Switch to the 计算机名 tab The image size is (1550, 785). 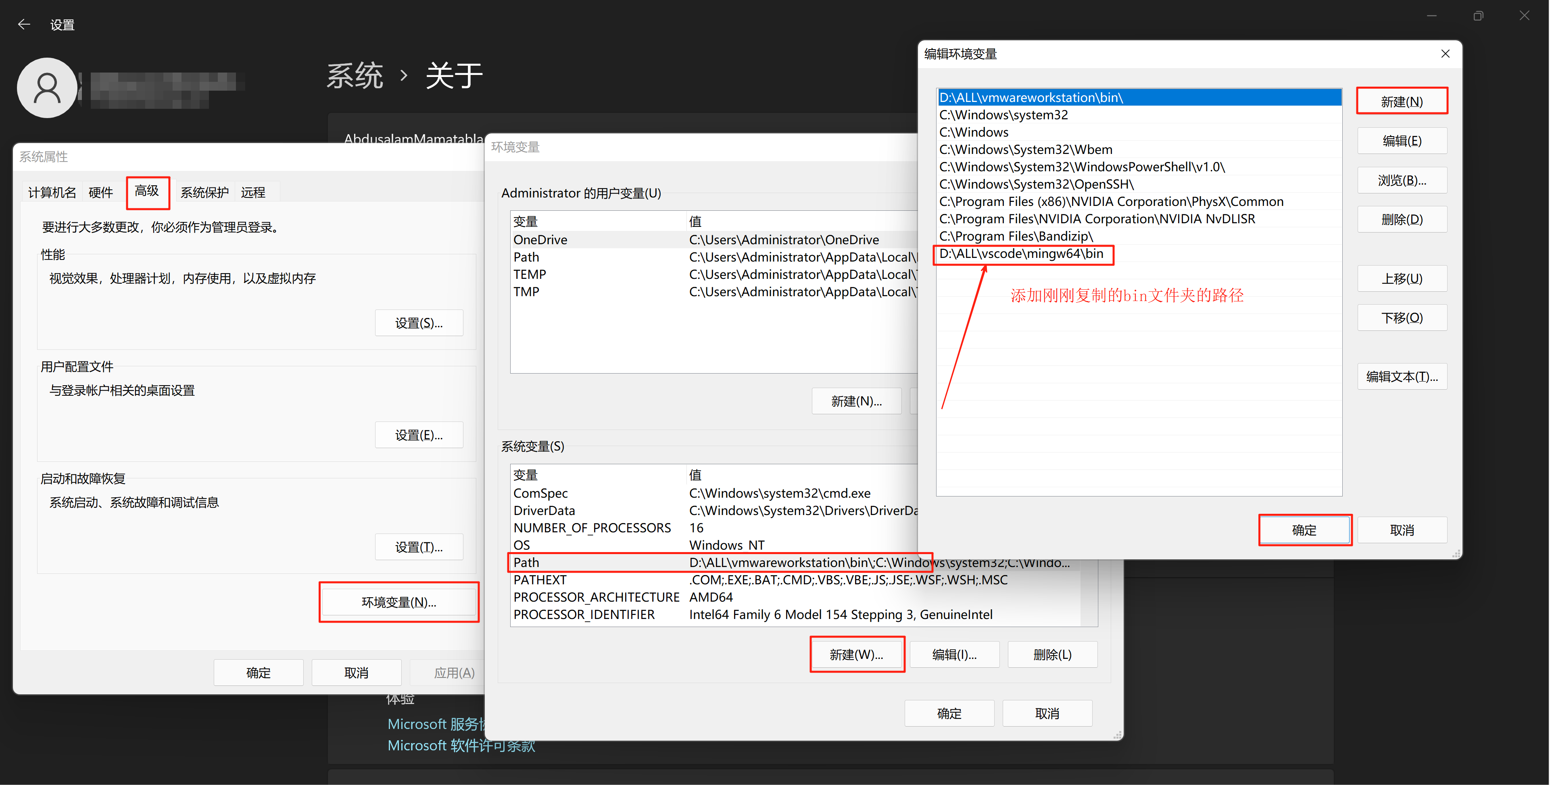pyautogui.click(x=51, y=192)
